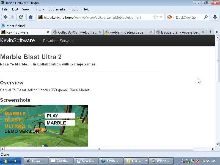Open the History menu

tap(39, 9)
